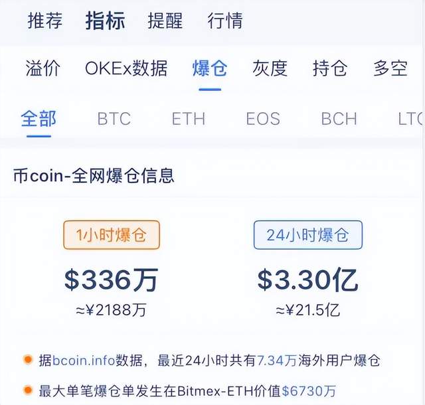Filter liquidation data by BCH

[339, 119]
